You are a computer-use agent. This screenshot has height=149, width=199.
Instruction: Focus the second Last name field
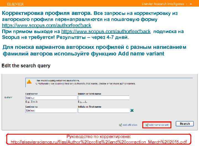(51, 111)
